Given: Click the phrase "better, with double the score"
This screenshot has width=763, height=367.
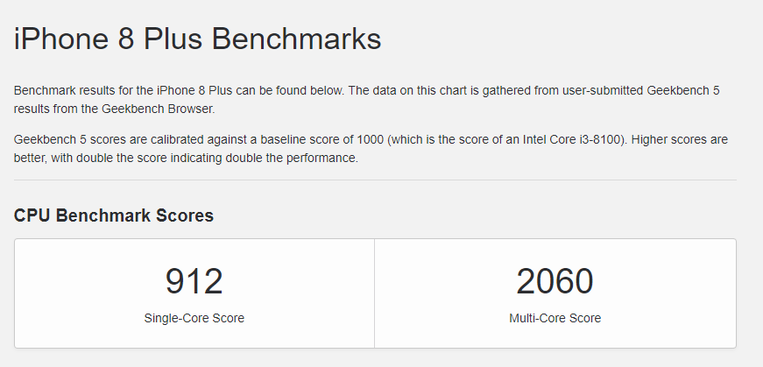Looking at the screenshot, I should pos(88,159).
